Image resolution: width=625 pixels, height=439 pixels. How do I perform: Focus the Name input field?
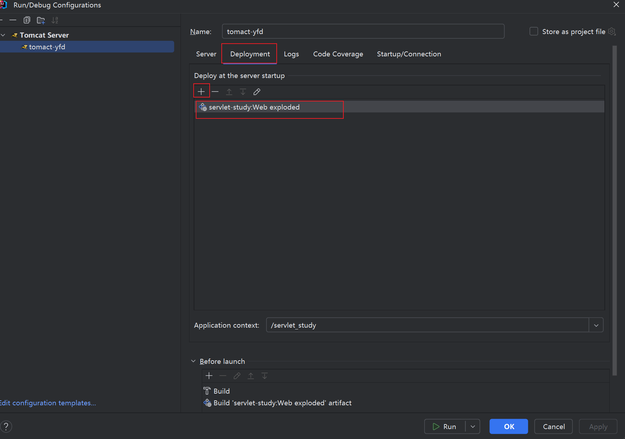(x=363, y=31)
